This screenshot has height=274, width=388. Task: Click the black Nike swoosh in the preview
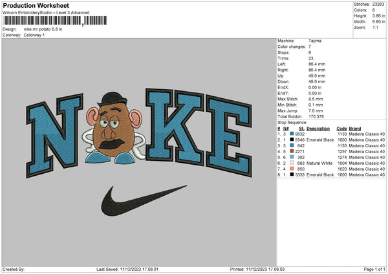pyautogui.click(x=144, y=201)
